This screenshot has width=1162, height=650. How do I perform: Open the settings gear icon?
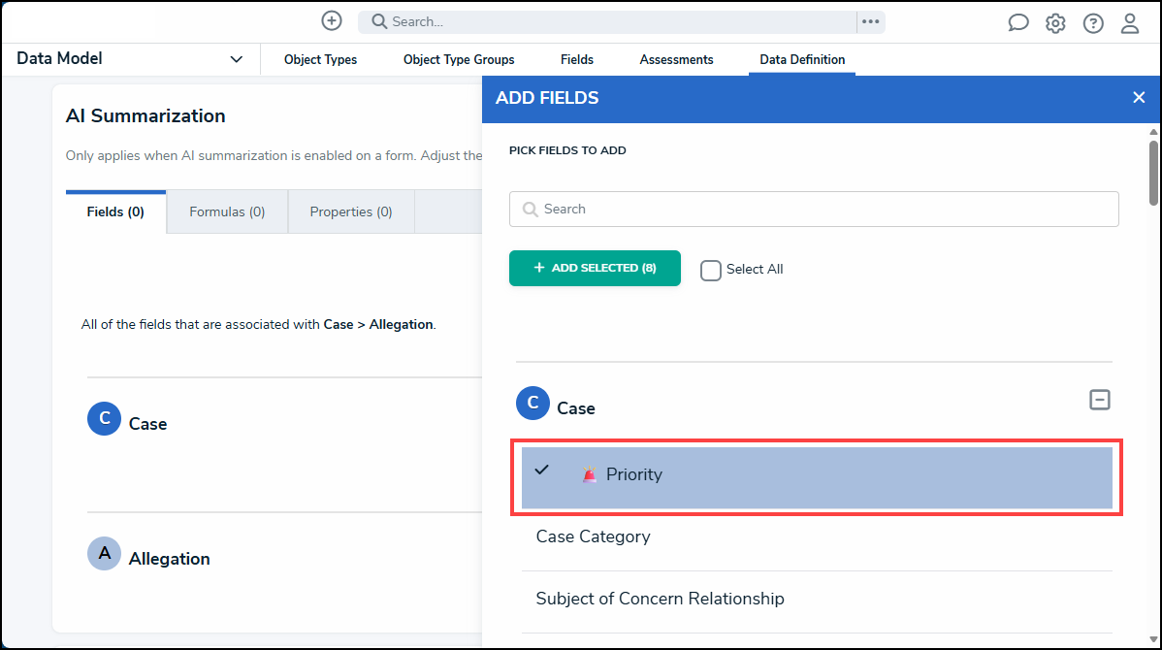click(x=1055, y=23)
